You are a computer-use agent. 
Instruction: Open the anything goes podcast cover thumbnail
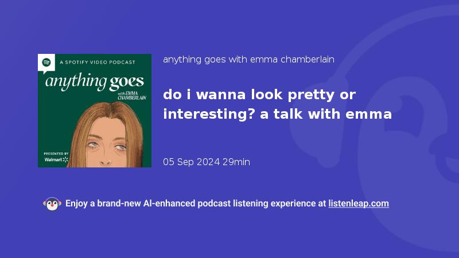(x=95, y=111)
